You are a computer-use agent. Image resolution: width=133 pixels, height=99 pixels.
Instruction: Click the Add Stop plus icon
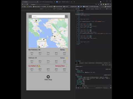pos(48,77)
